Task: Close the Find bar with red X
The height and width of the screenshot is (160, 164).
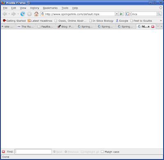Action: [x=3, y=152]
